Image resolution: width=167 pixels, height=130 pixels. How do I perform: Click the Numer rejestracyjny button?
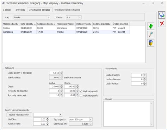click(x=19, y=115)
